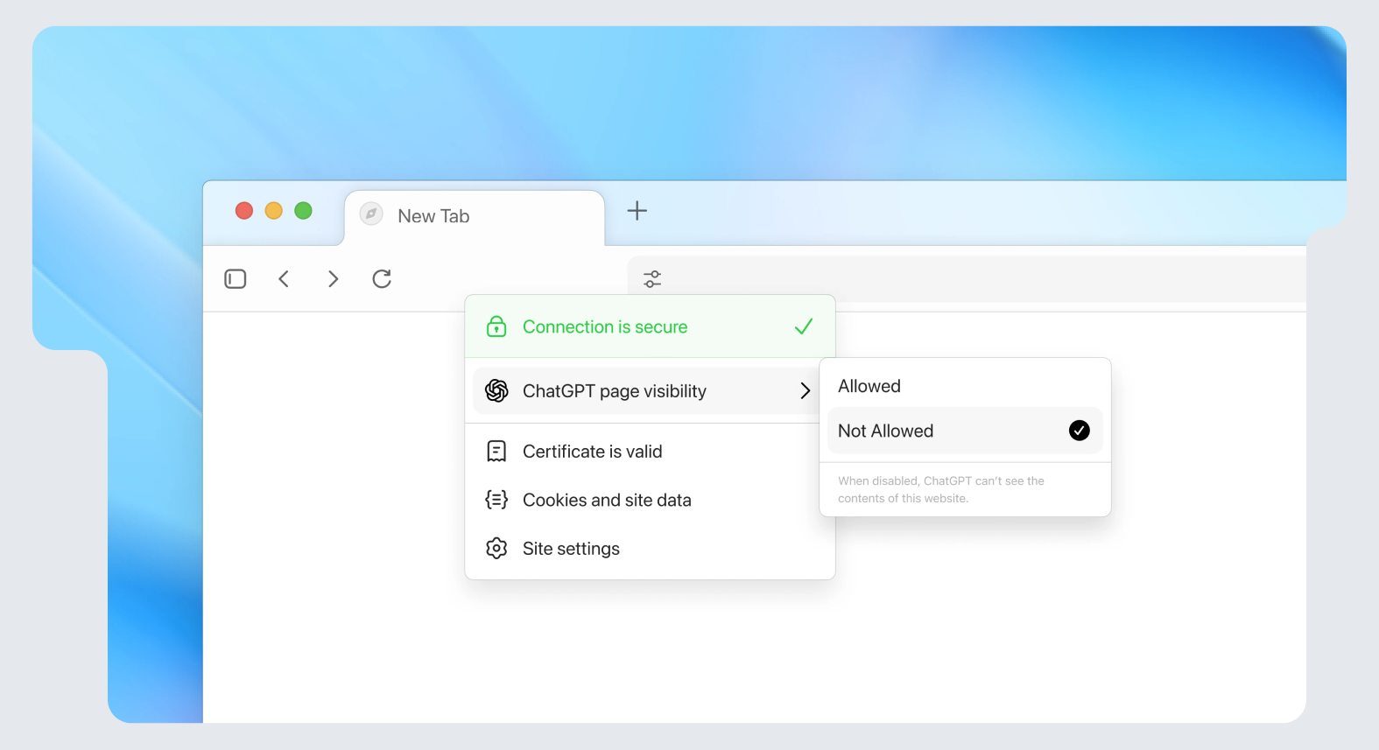This screenshot has width=1379, height=750.
Task: Click the cookies braces icon
Action: 496,500
